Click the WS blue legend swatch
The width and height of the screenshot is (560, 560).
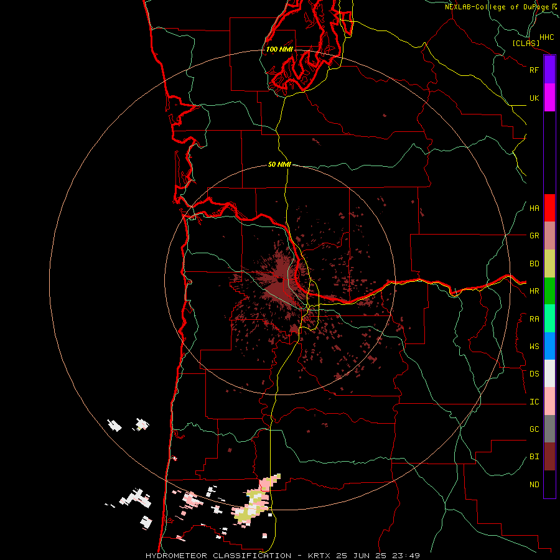point(549,346)
